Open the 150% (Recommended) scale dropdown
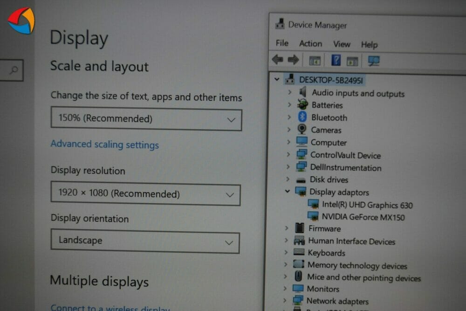 click(146, 119)
